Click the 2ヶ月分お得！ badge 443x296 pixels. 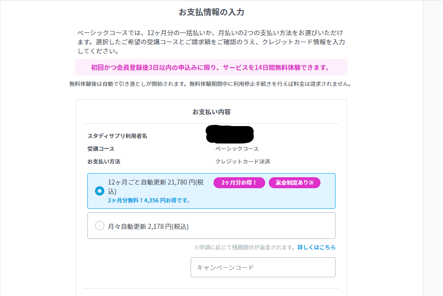coord(239,183)
